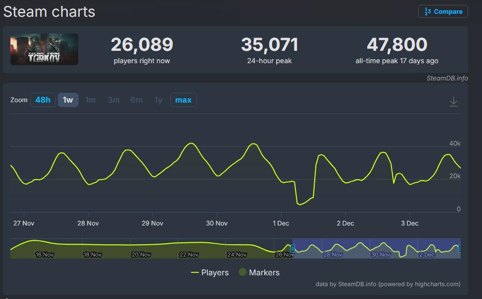Click the 22 Nov navigator label
The height and width of the screenshot is (299, 482).
[189, 255]
